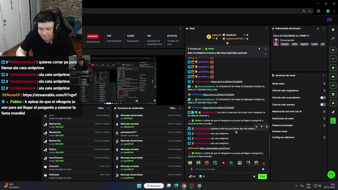Click the APAGADO multistream badge

coord(93,36)
